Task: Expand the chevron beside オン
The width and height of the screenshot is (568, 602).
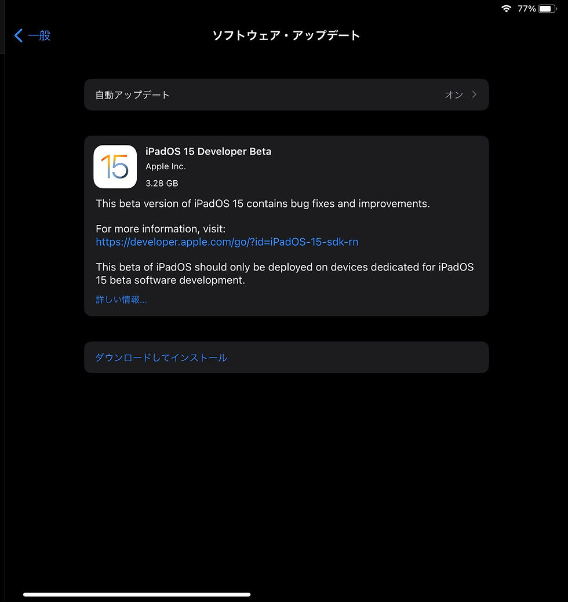Action: (x=474, y=94)
